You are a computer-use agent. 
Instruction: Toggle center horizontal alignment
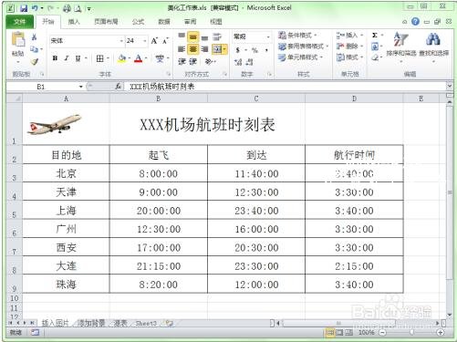pos(192,49)
